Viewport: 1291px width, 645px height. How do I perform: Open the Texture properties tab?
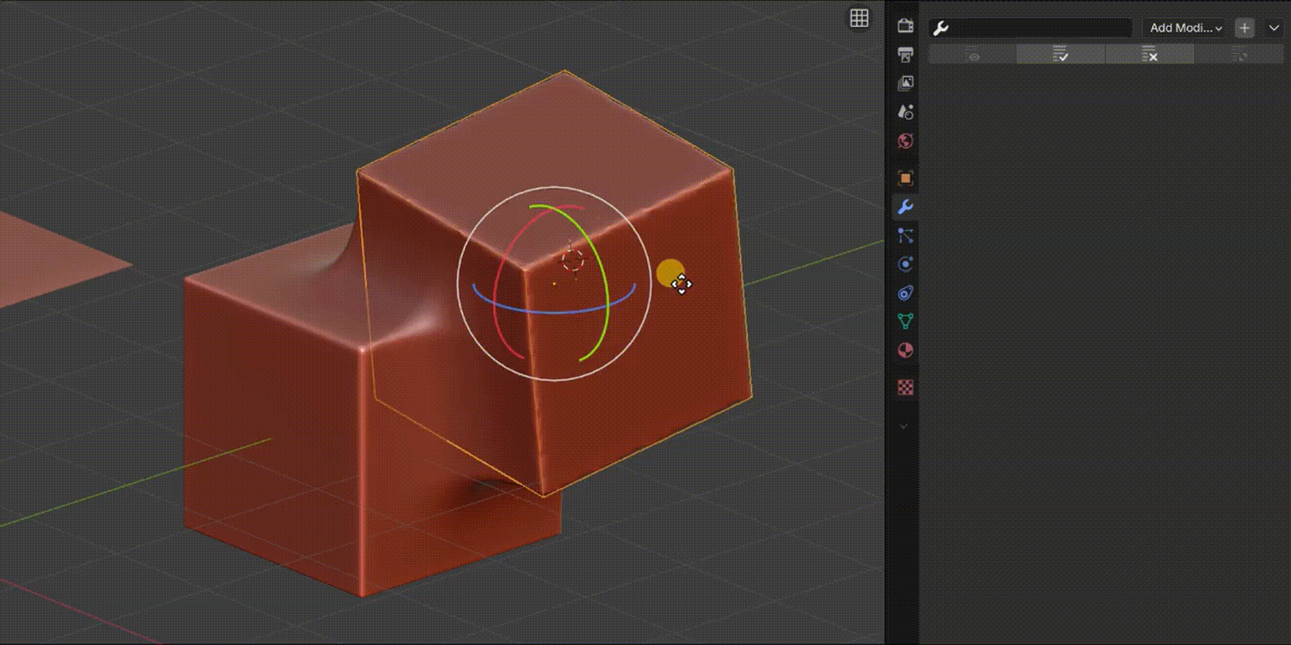coord(905,388)
